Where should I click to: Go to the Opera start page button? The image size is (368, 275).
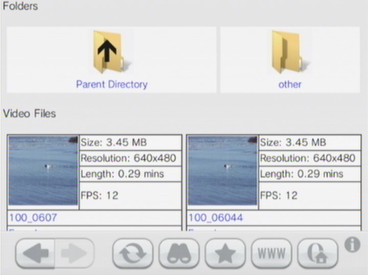317,254
